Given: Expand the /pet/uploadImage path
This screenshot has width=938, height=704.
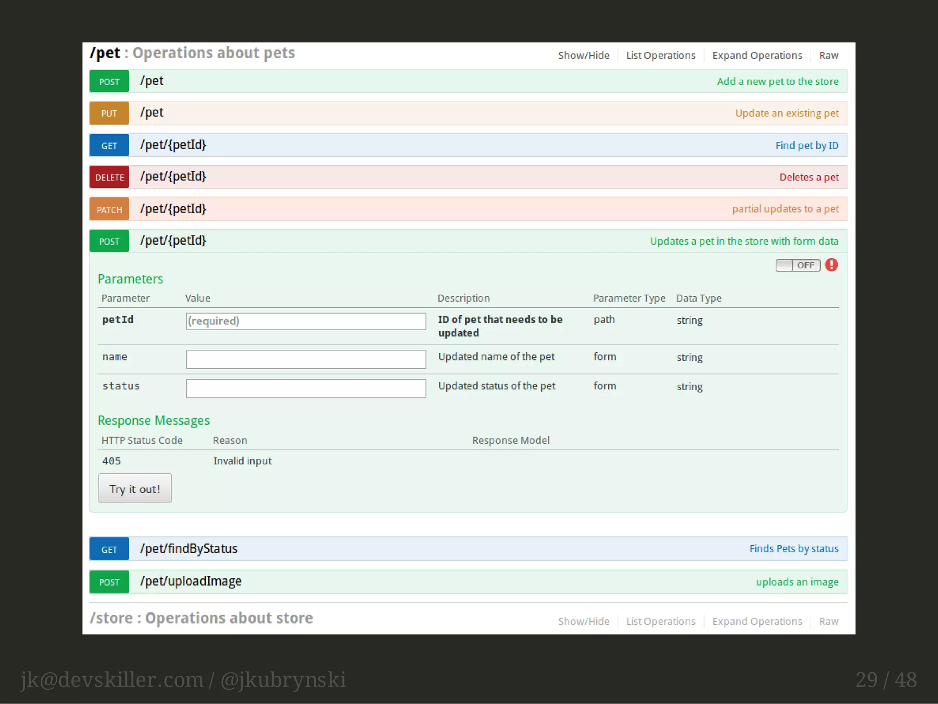Looking at the screenshot, I should [x=191, y=581].
